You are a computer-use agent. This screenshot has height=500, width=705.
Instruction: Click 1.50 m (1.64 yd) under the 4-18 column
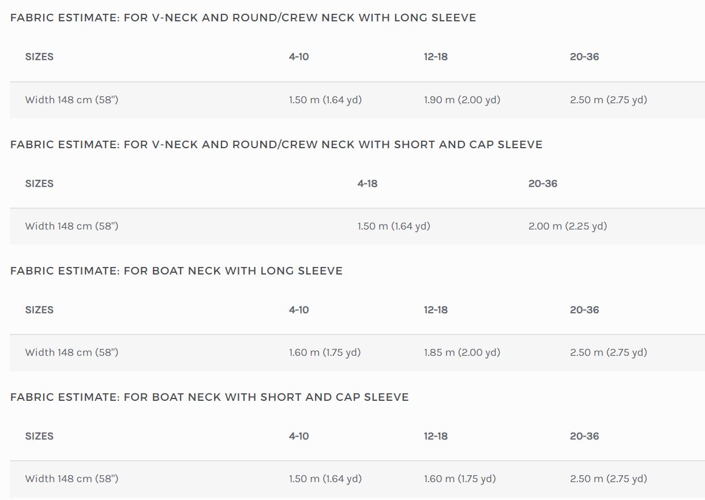(x=394, y=226)
